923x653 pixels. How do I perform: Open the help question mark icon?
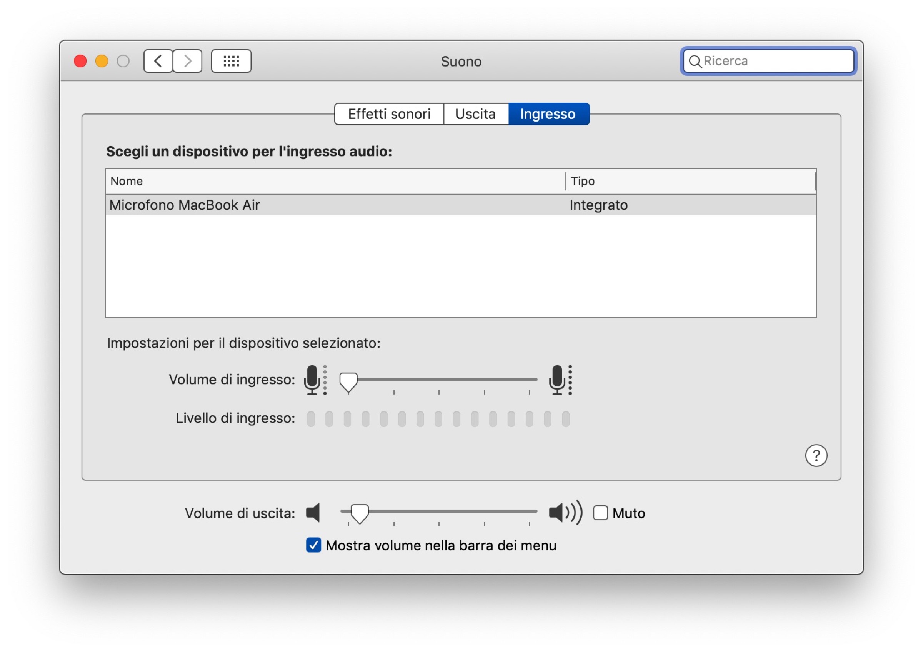817,456
